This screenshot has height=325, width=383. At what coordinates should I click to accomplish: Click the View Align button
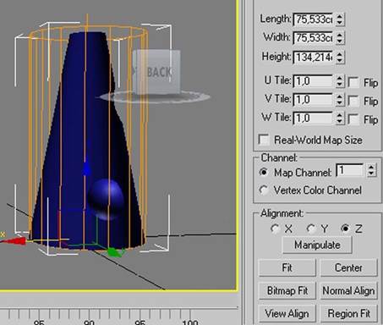click(287, 313)
